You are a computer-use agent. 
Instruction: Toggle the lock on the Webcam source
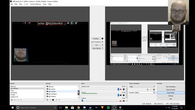[x=49, y=91]
